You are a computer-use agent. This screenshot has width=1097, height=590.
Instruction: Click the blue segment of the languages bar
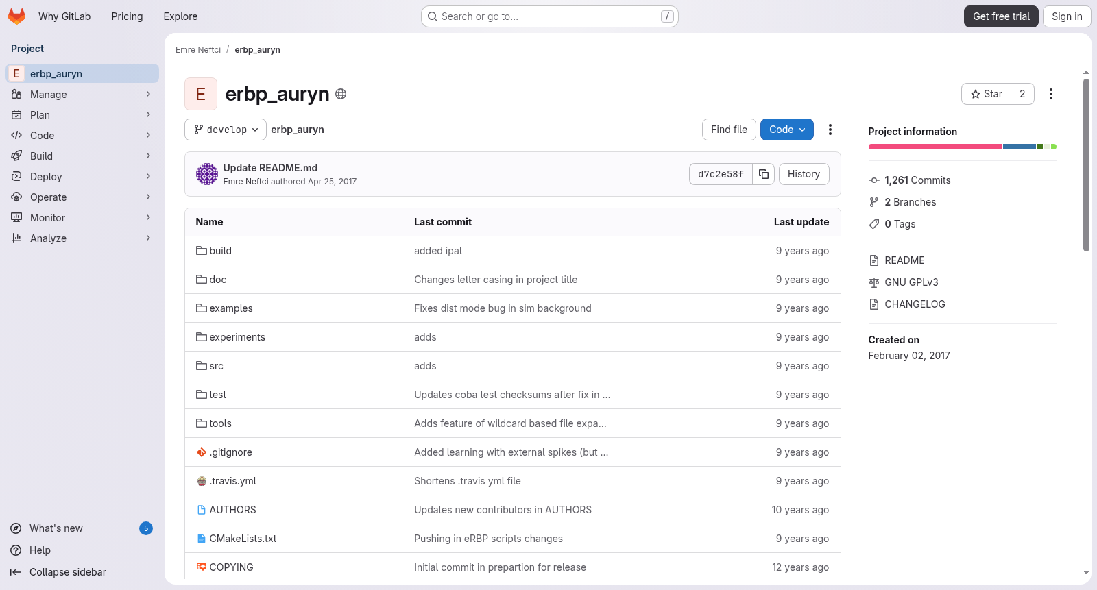point(1020,147)
